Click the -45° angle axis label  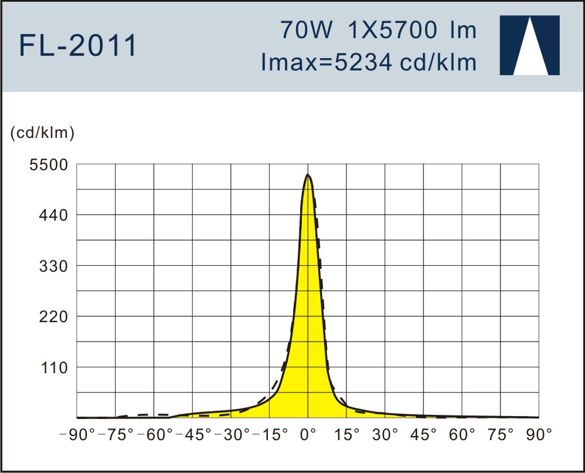pyautogui.click(x=194, y=435)
